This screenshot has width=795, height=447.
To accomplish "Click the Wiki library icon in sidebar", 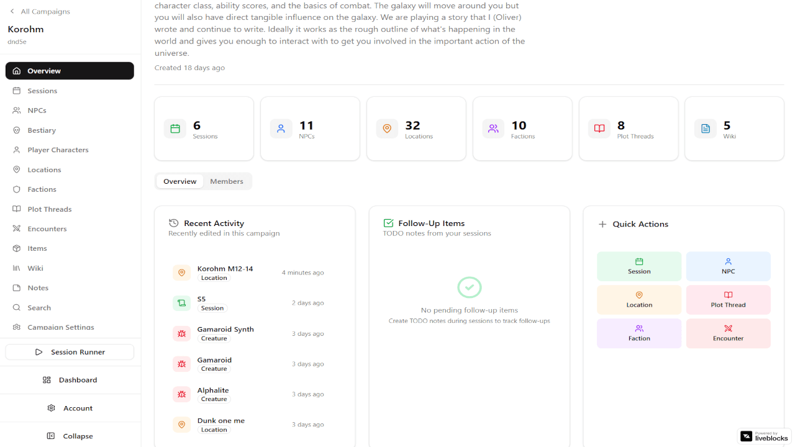I will point(17,268).
